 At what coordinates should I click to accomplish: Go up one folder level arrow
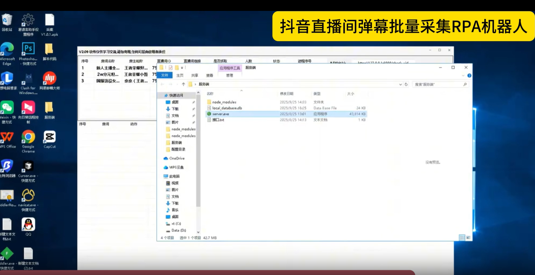tap(183, 84)
